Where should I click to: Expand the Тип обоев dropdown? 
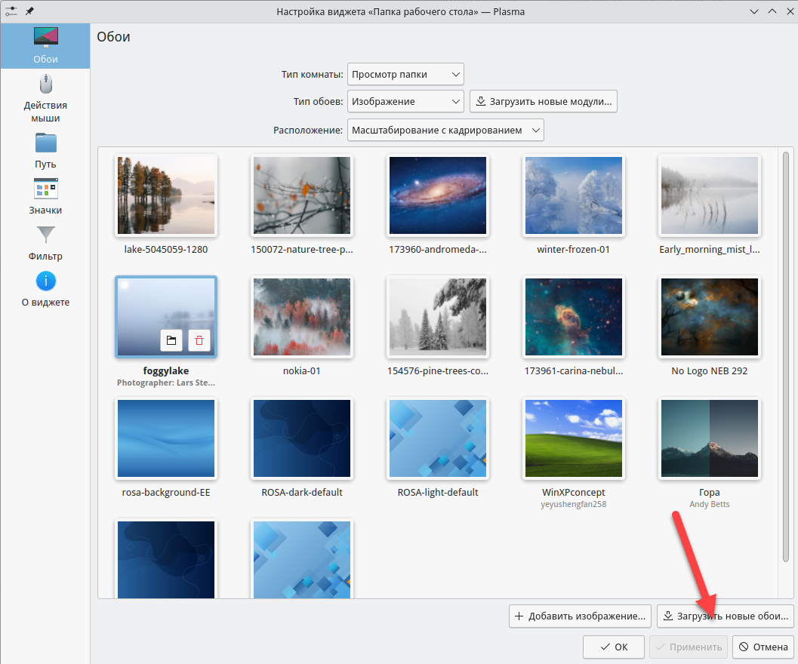point(405,101)
